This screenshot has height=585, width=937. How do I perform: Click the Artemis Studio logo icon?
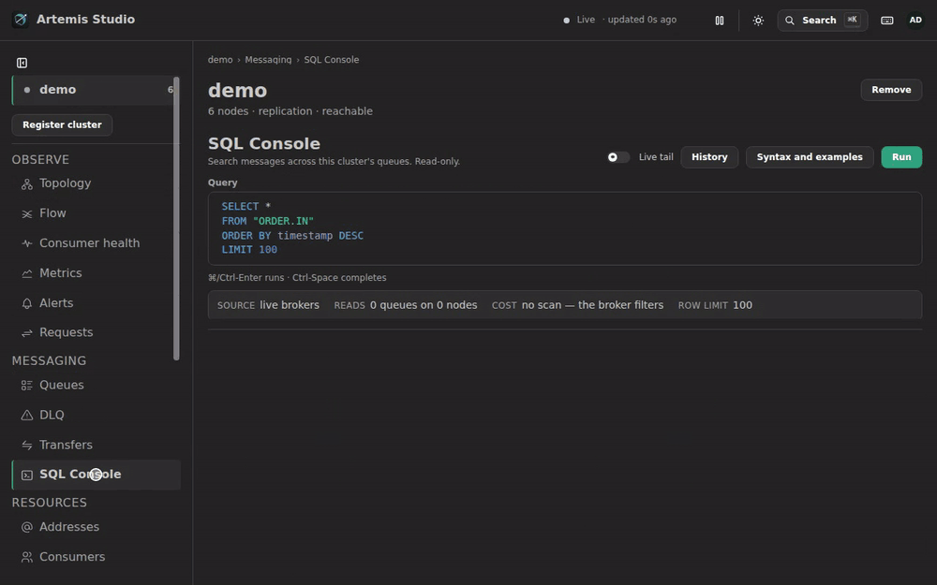point(21,20)
